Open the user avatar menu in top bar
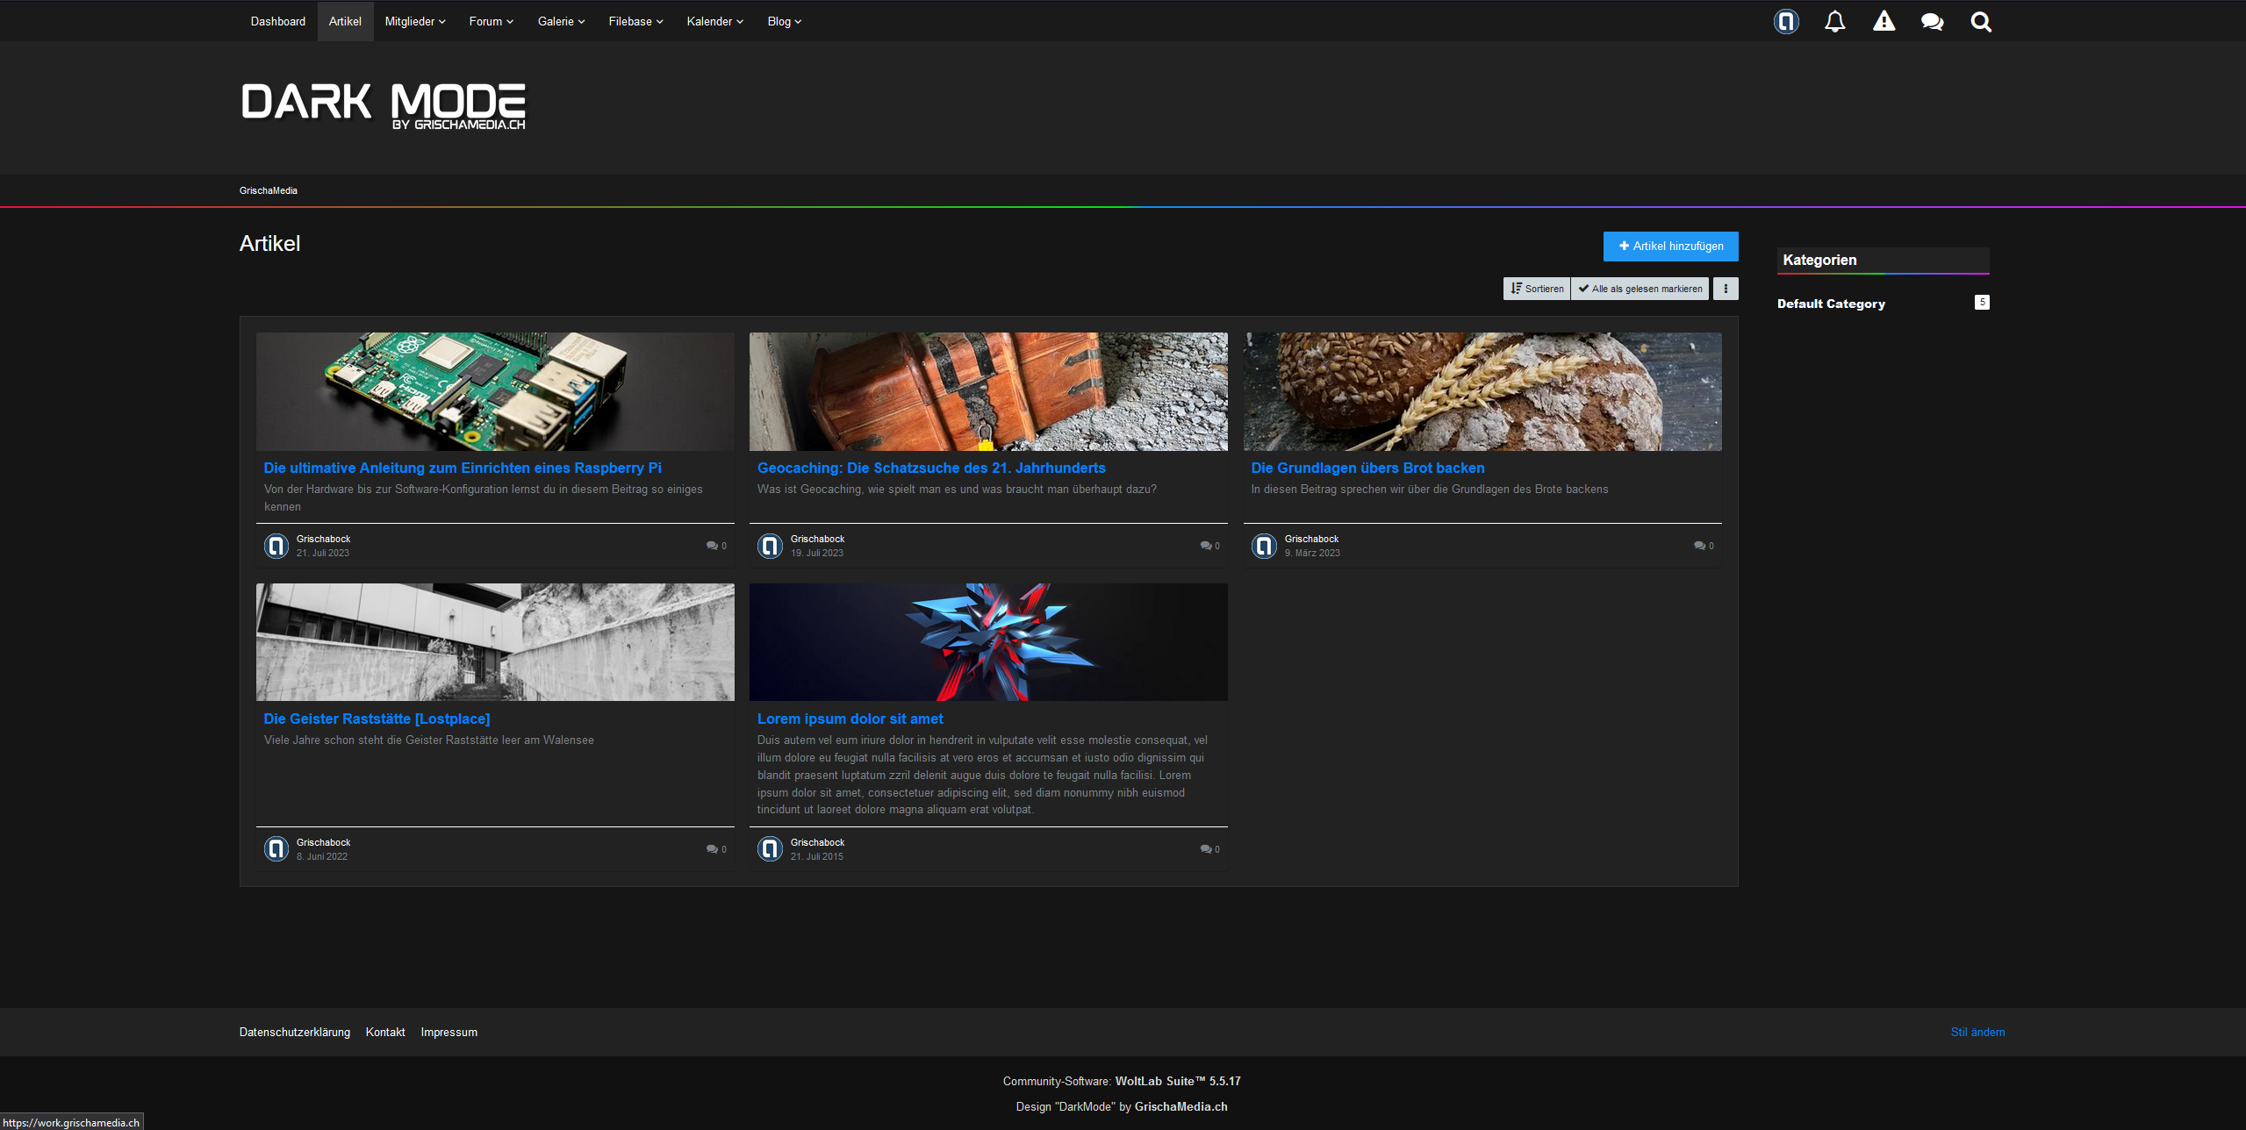Image resolution: width=2246 pixels, height=1130 pixels. coord(1786,21)
